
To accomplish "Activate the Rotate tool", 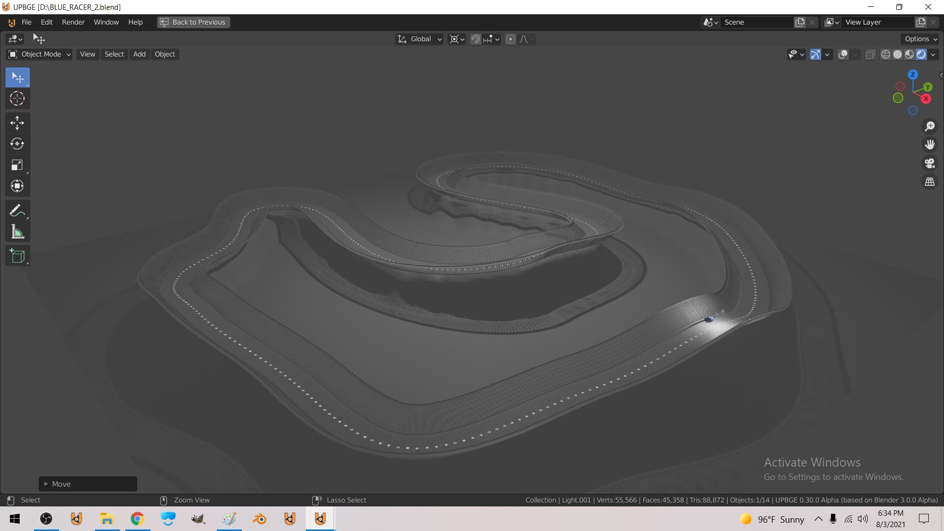I will point(18,144).
